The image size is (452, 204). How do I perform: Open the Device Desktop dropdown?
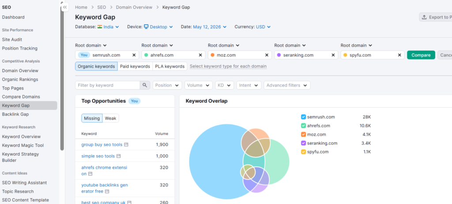point(158,27)
